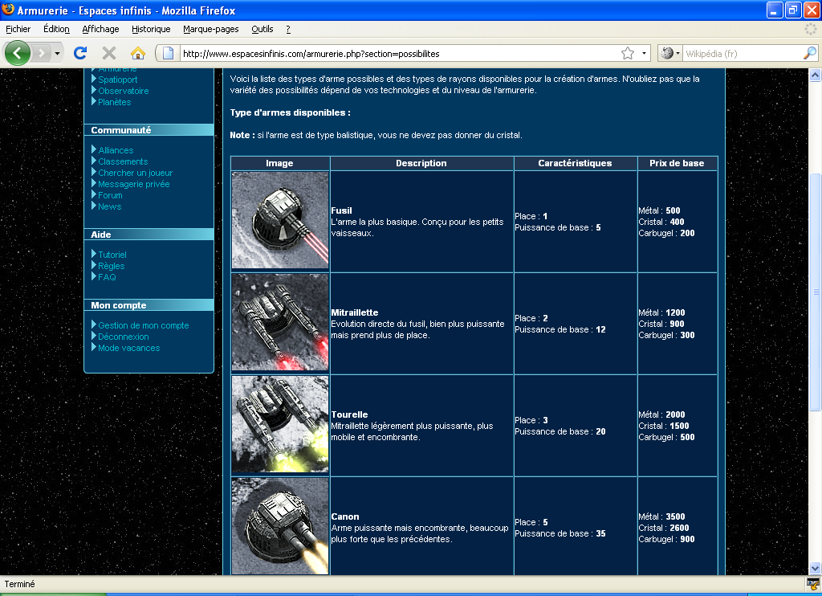Image resolution: width=822 pixels, height=596 pixels.
Task: Click the Métal : 3500 price value
Action: coord(661,516)
